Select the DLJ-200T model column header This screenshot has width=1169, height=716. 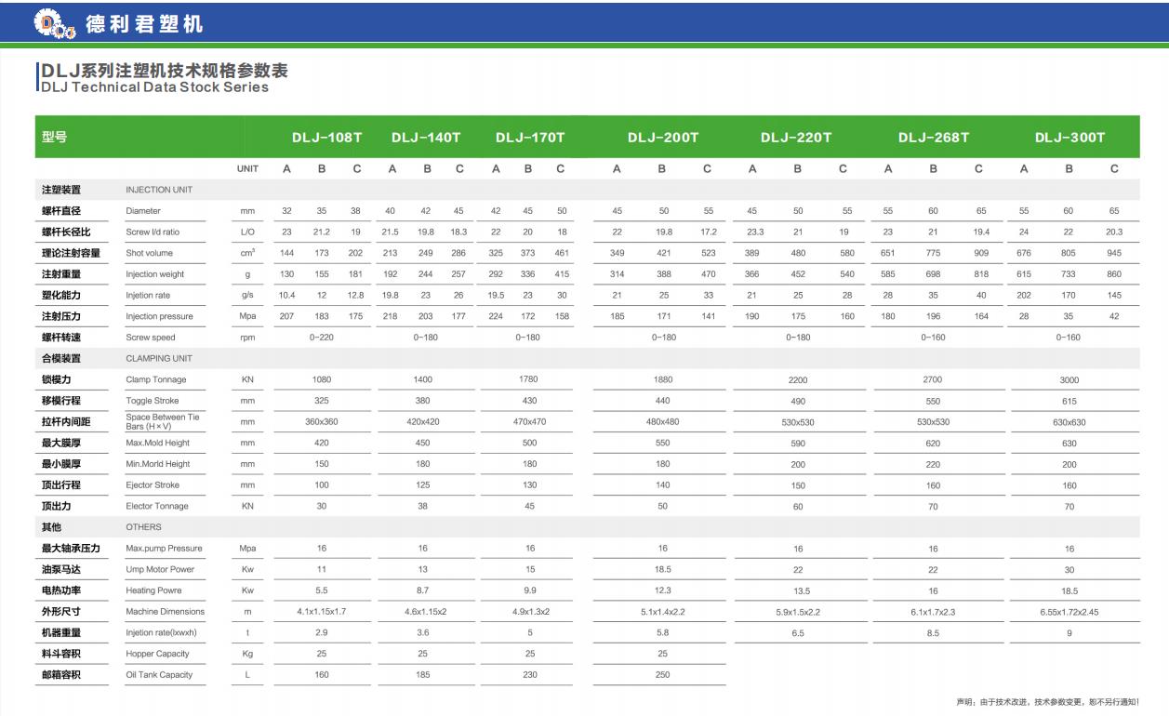click(x=663, y=138)
